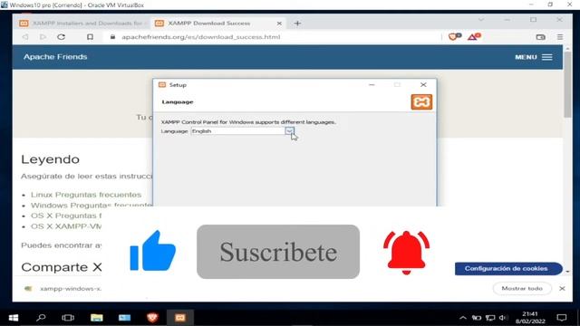The width and height of the screenshot is (580, 326).
Task: Open the volume control in tray
Action: [x=503, y=318]
